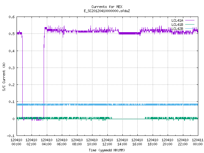Click the 120410 14:00 x-axis tick label
The height and width of the screenshot is (153, 204).
(122, 142)
